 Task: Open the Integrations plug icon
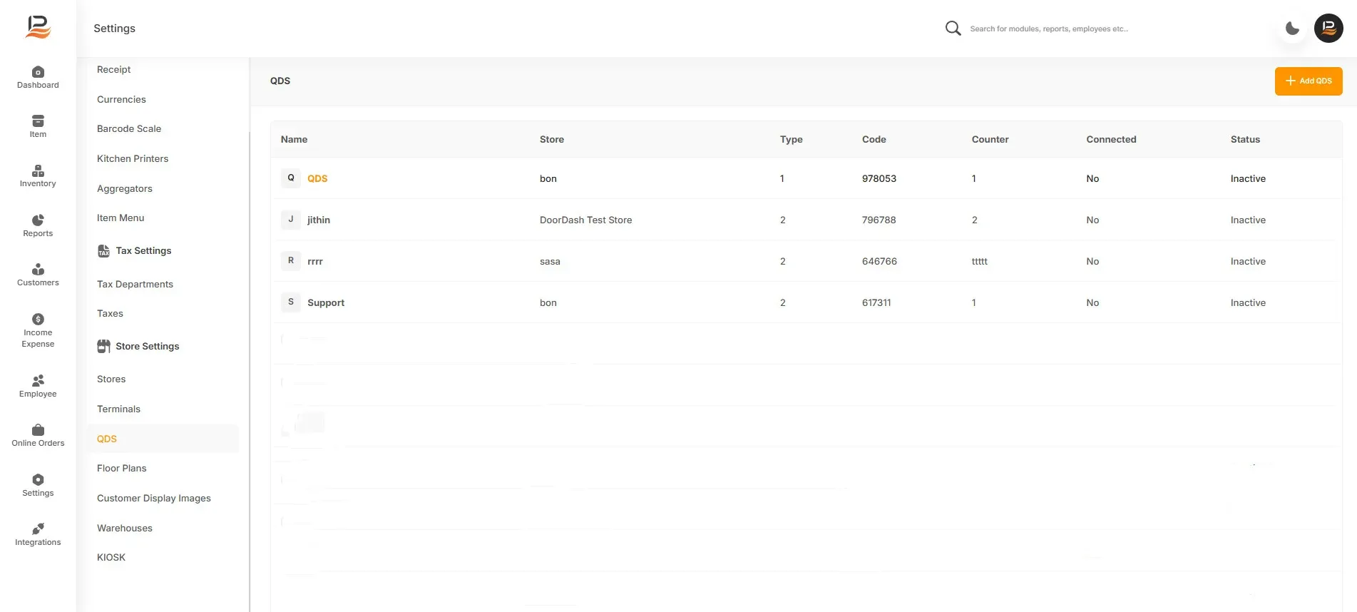[x=38, y=529]
